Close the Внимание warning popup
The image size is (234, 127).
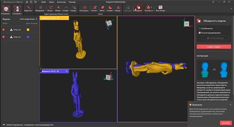click(230, 105)
